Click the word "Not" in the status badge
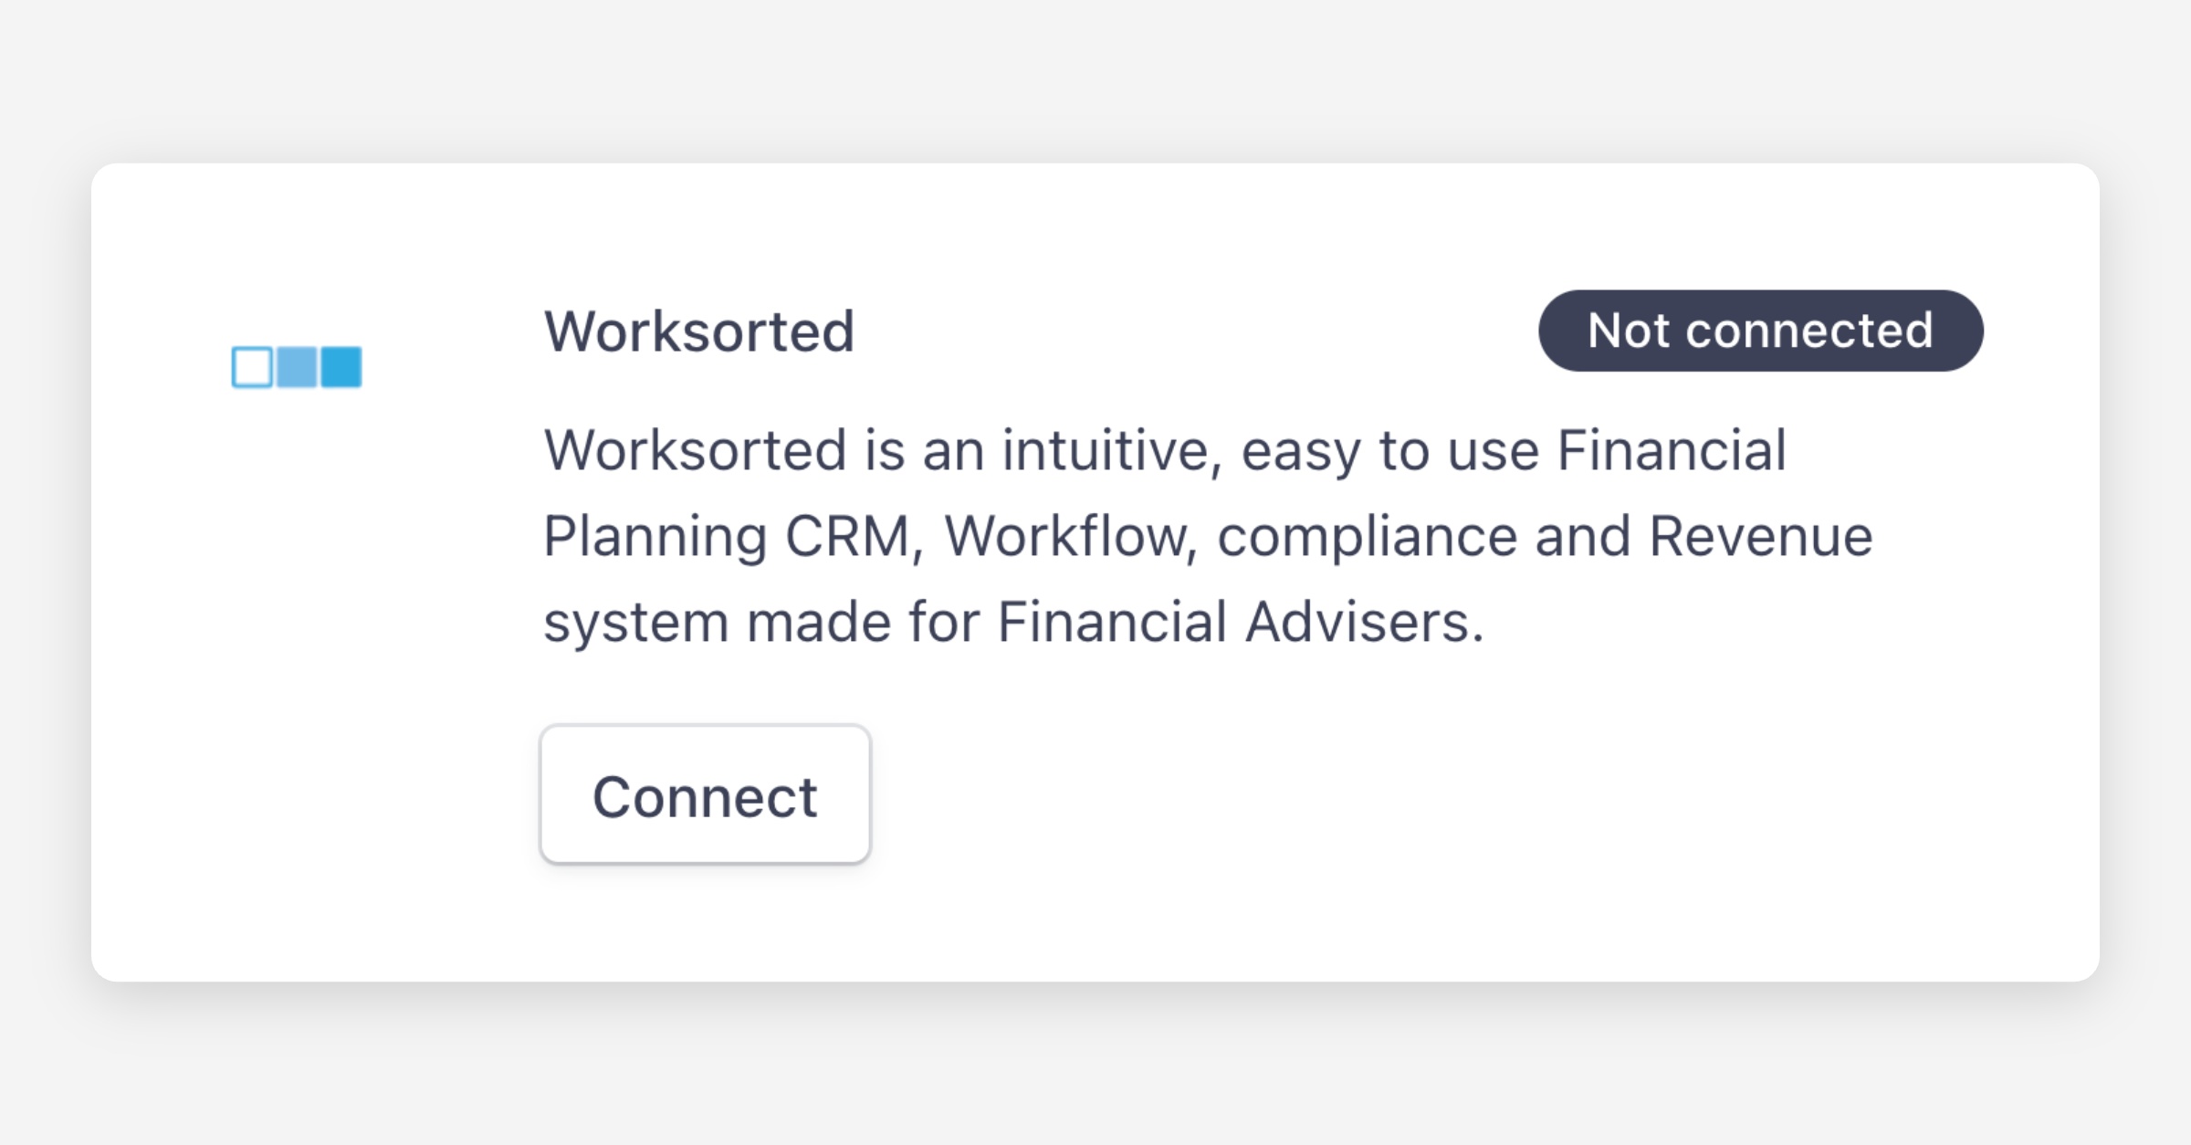 coord(1629,331)
